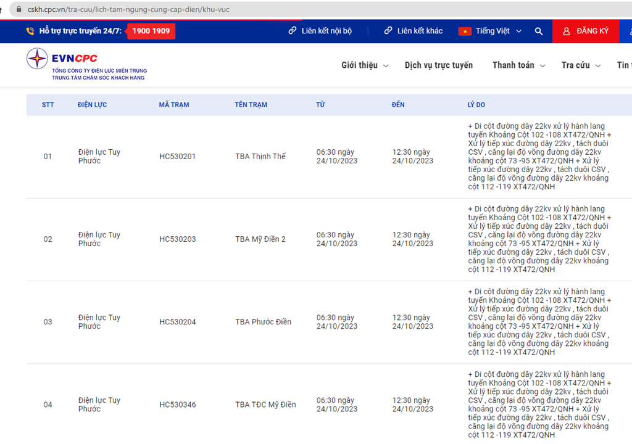This screenshot has height=444, width=632.
Task: Click the LÝ DO column header
Action: pos(476,105)
